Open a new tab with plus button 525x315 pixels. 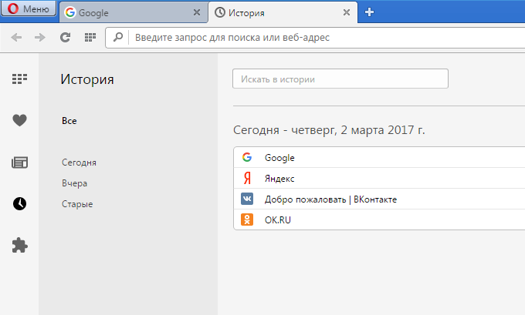(369, 12)
